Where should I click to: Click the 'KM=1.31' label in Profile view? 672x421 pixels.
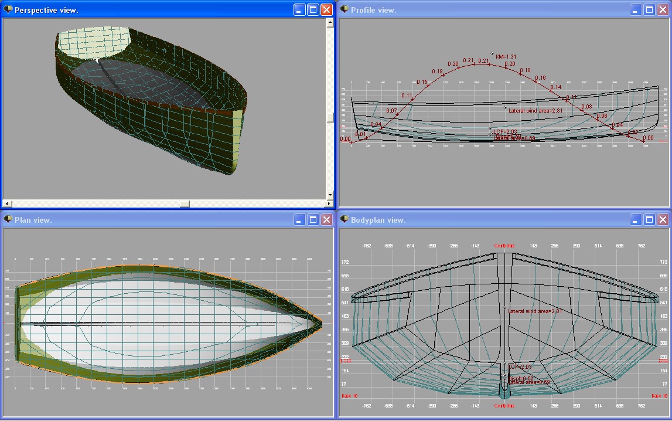point(506,57)
